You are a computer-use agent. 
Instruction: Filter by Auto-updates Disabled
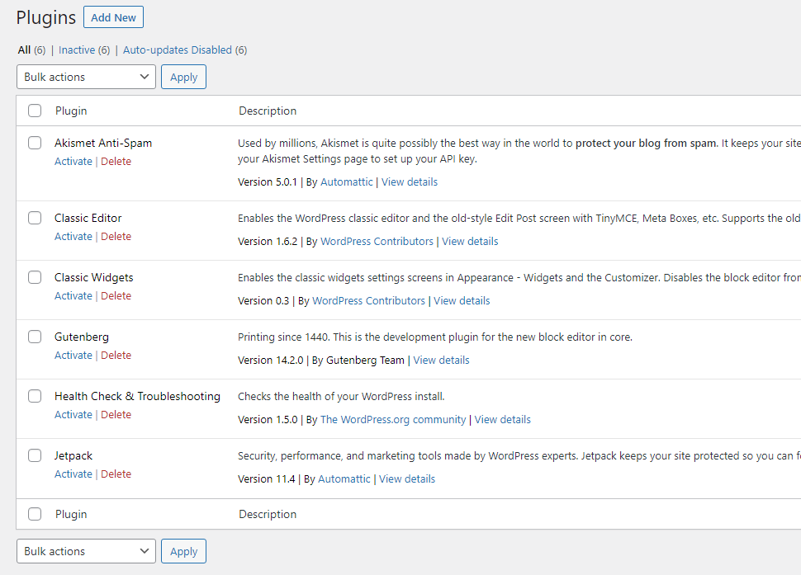(178, 50)
